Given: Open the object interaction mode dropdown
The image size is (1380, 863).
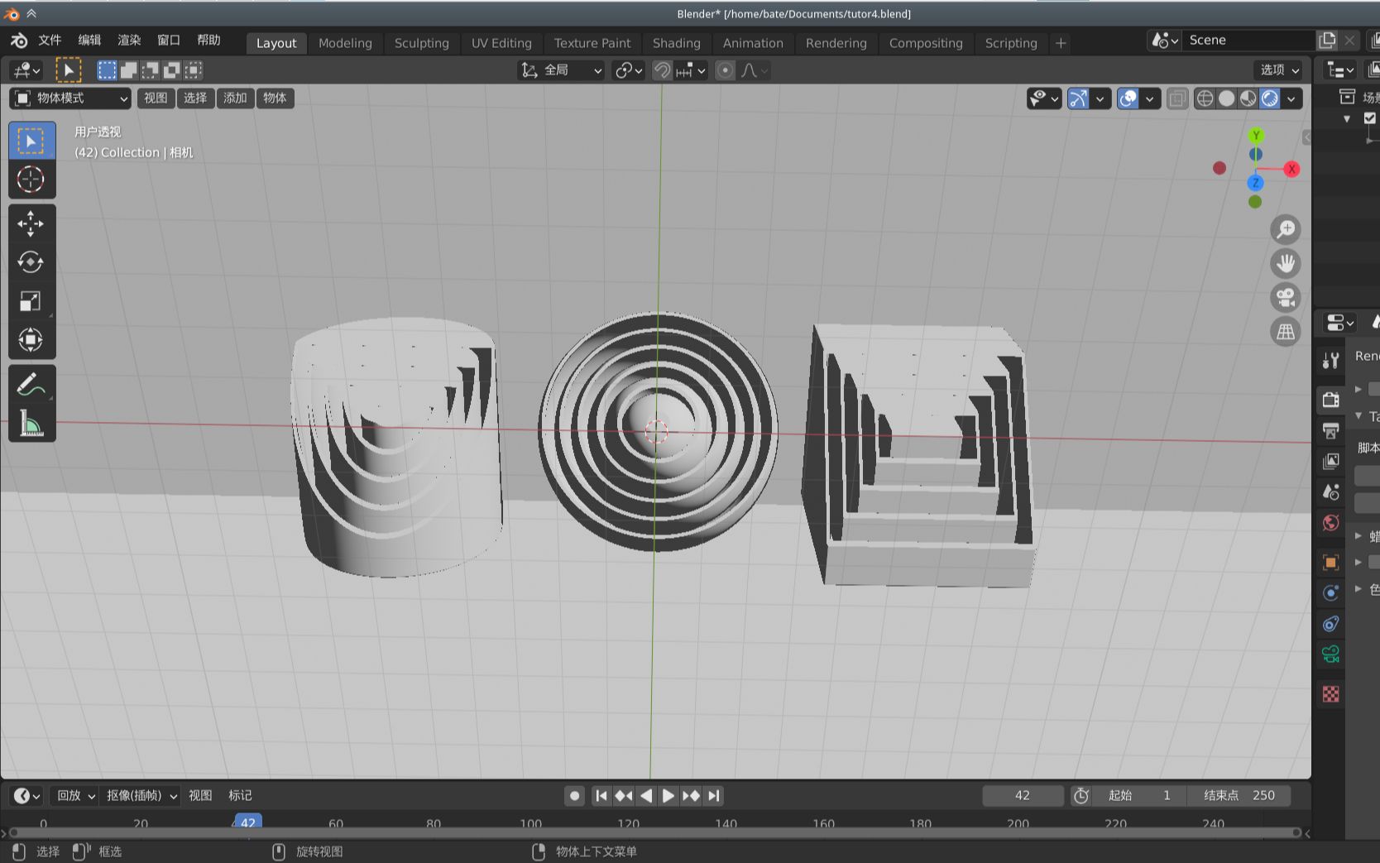Looking at the screenshot, I should (70, 98).
